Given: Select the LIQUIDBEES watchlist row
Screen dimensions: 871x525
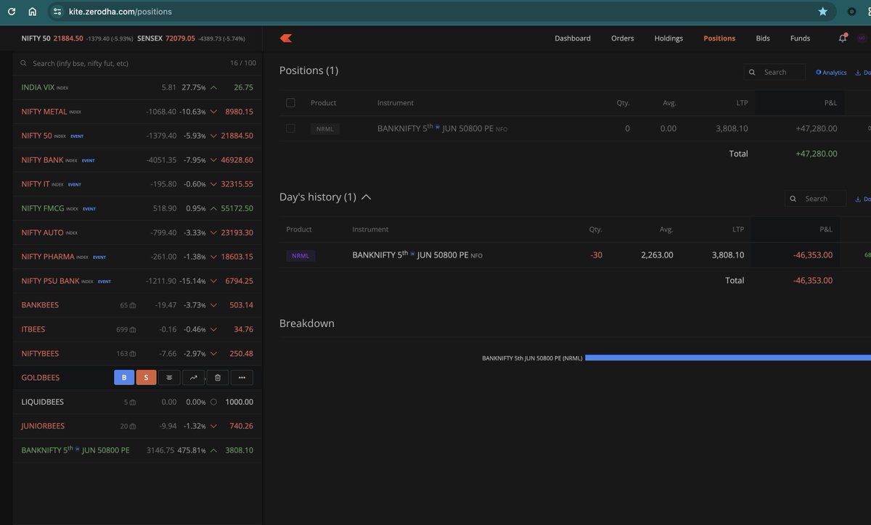Looking at the screenshot, I should 137,402.
